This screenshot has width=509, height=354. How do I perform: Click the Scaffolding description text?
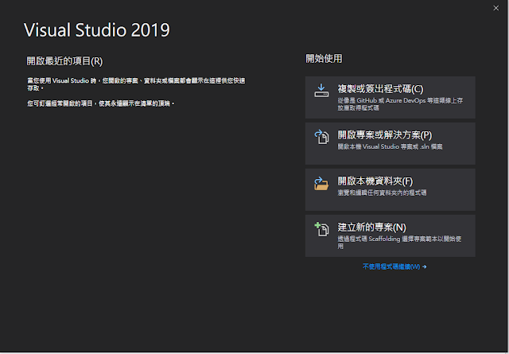(399, 243)
